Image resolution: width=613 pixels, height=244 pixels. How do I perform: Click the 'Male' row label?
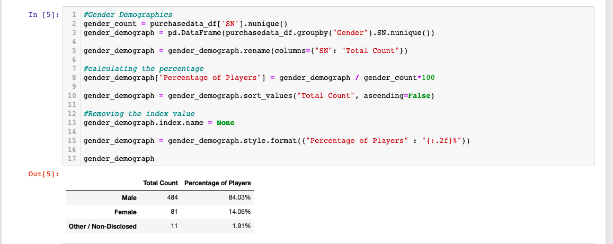pyautogui.click(x=129, y=198)
